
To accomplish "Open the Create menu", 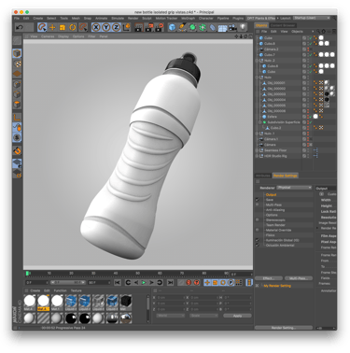I will (x=38, y=19).
